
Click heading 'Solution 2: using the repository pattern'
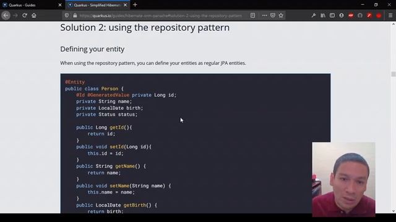point(145,27)
